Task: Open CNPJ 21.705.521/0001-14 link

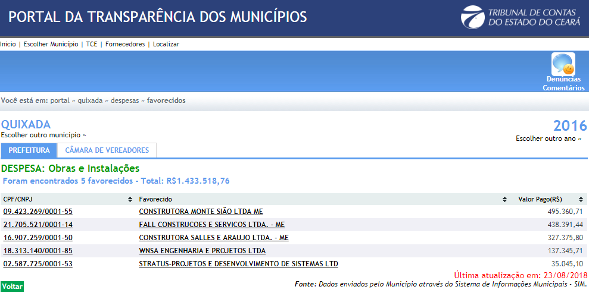Action: (38, 225)
